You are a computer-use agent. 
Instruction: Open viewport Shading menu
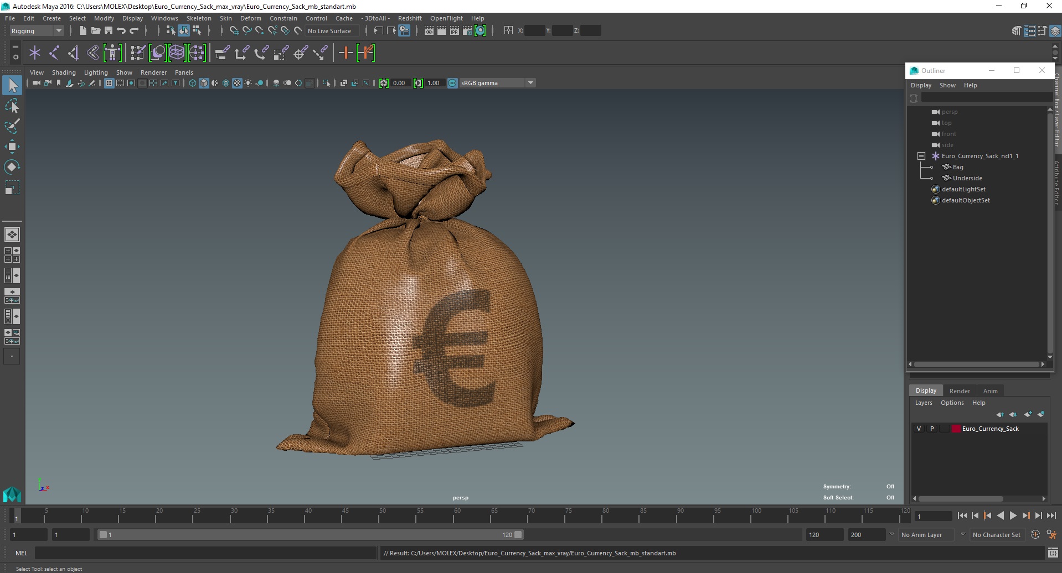point(64,72)
